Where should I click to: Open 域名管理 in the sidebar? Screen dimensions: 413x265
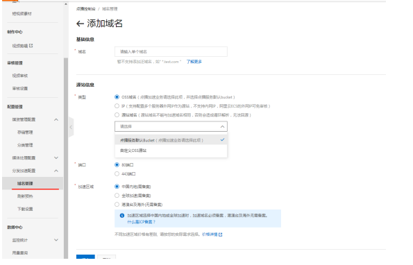point(33,183)
